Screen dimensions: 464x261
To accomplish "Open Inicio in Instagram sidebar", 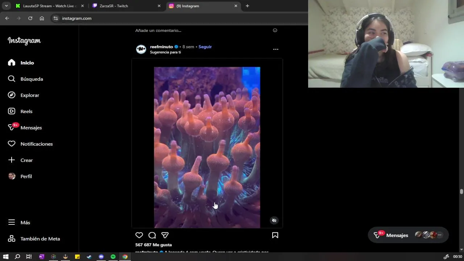I will 21,63.
